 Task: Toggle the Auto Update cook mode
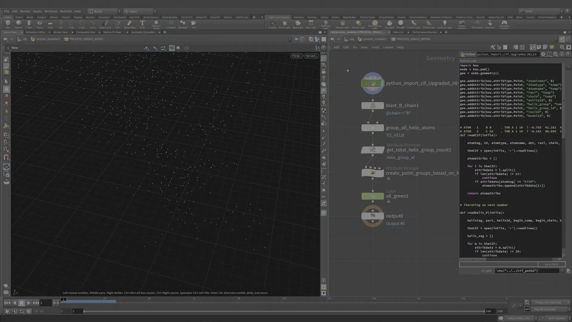click(x=557, y=318)
